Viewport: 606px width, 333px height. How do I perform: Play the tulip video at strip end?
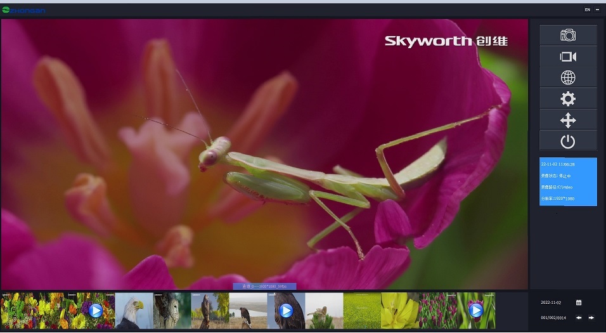[x=475, y=311]
